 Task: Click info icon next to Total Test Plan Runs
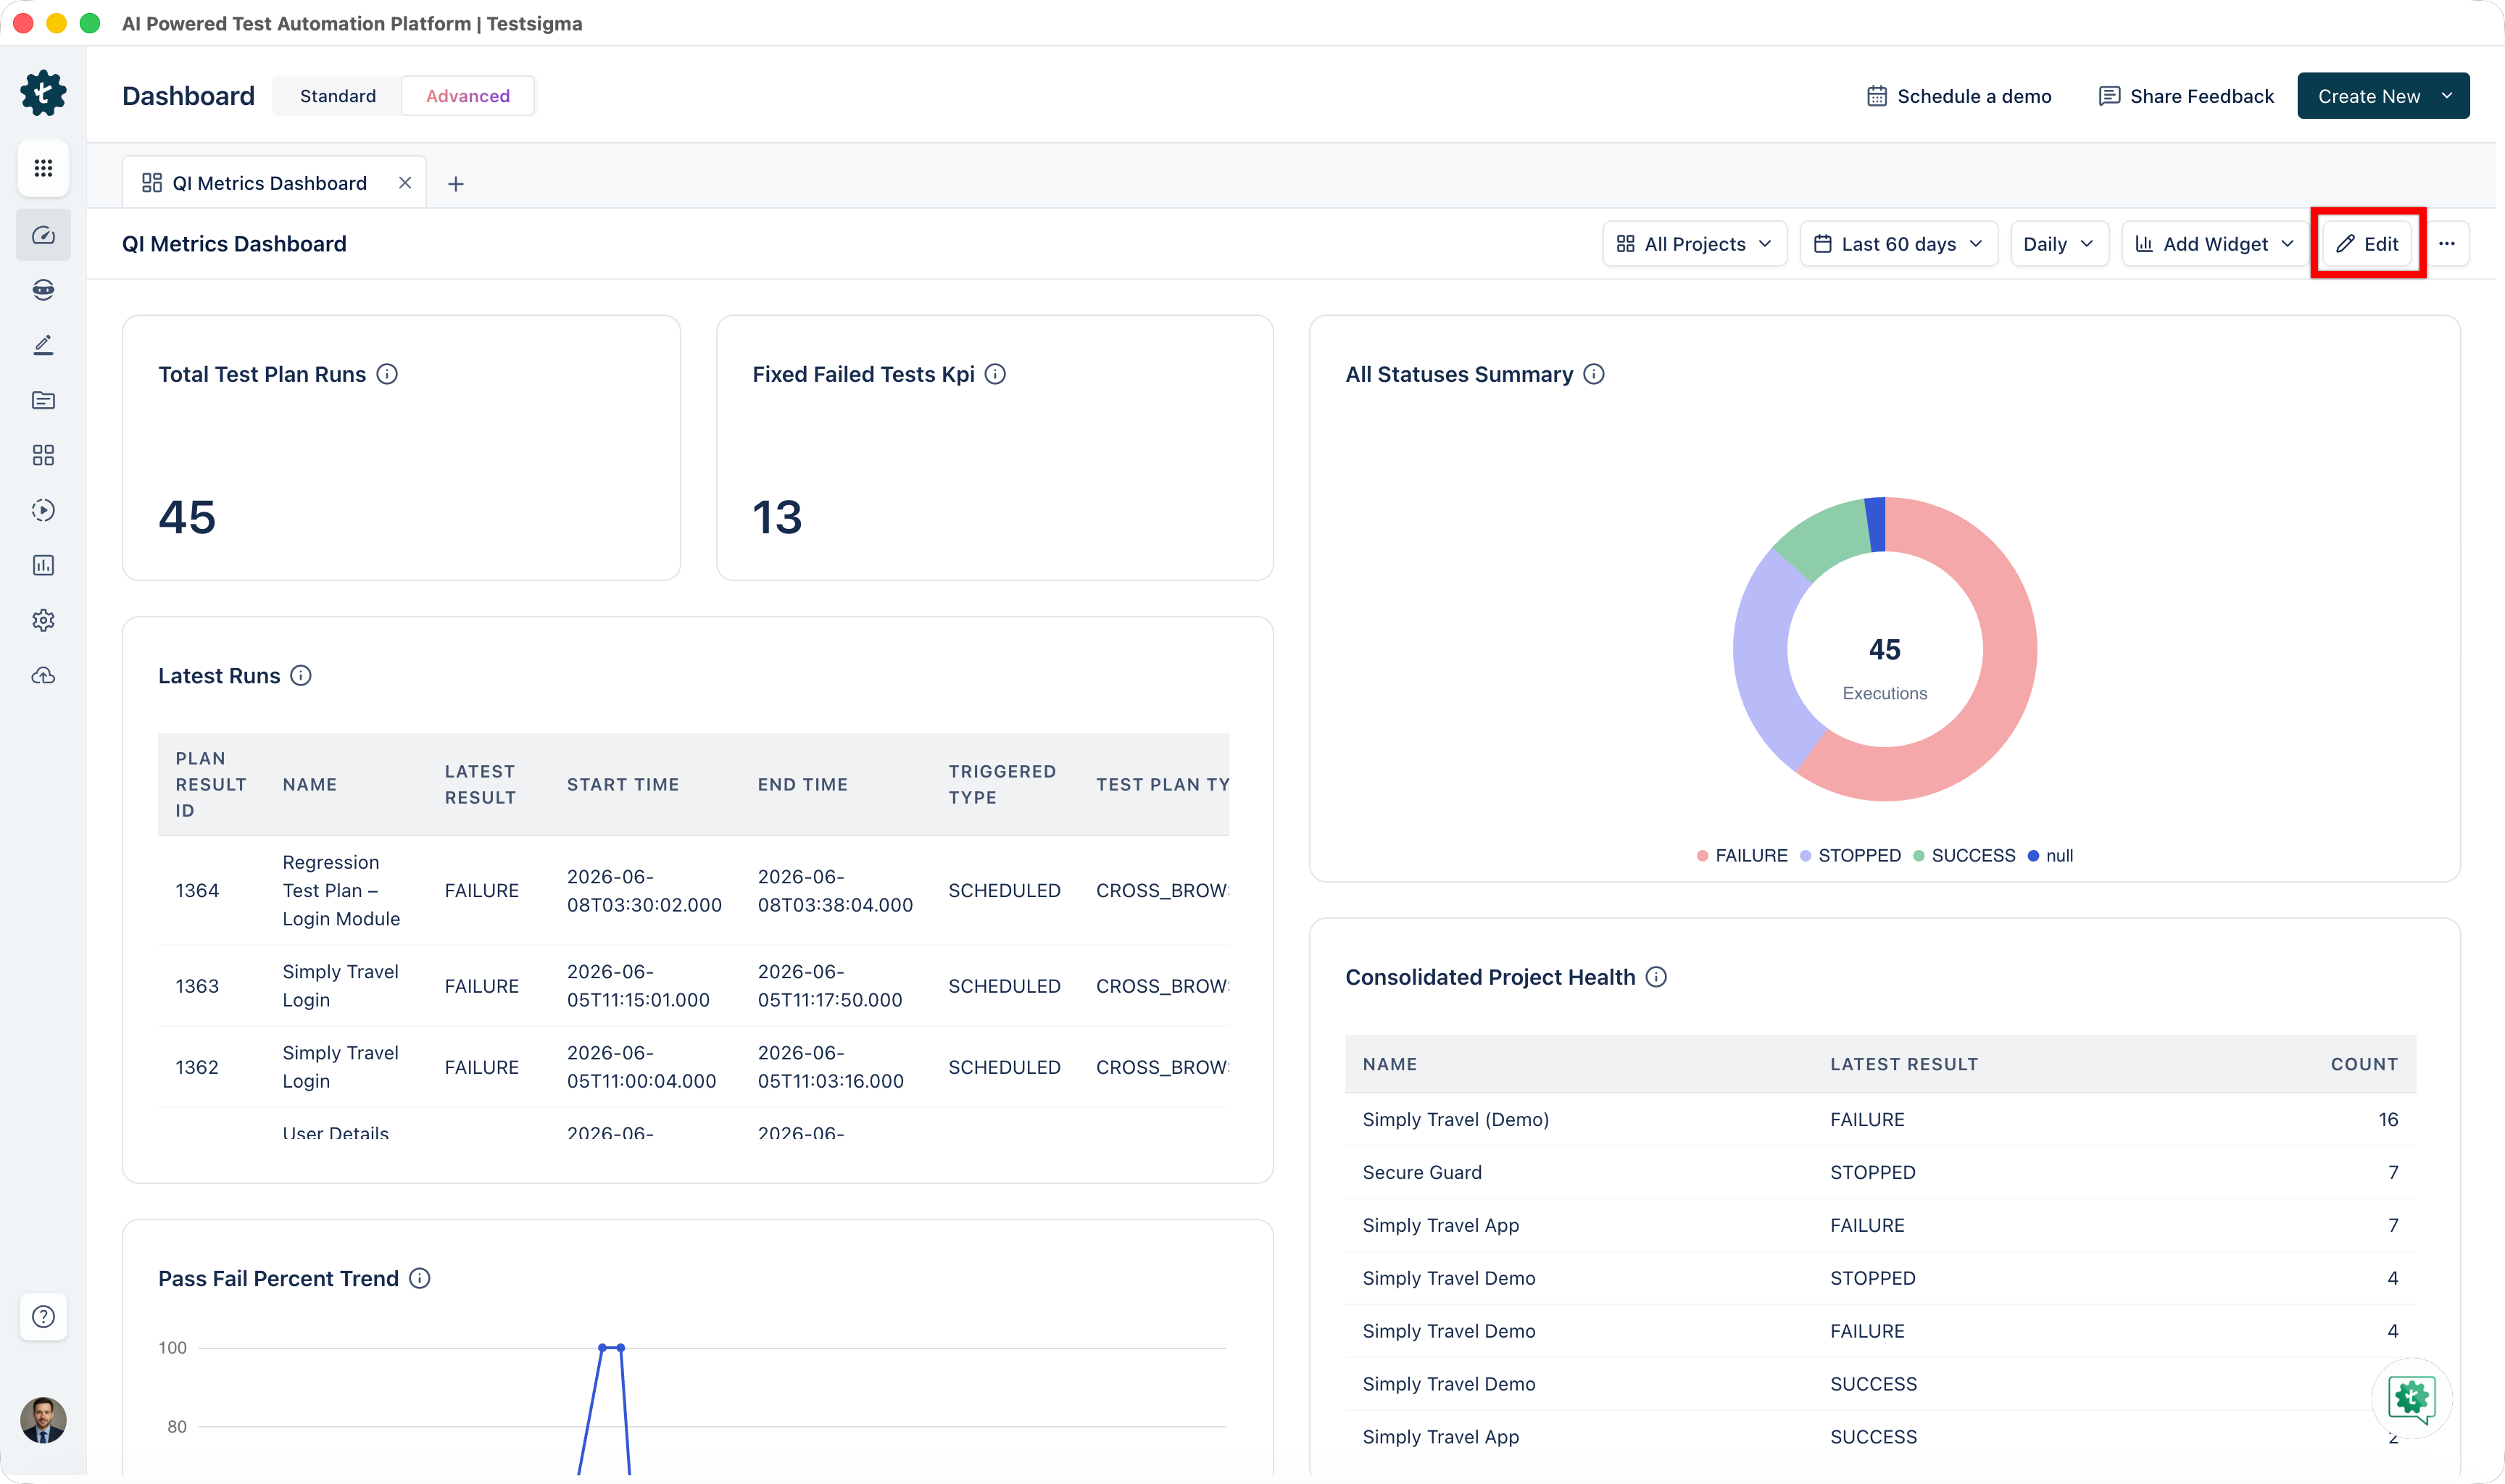coord(387,374)
